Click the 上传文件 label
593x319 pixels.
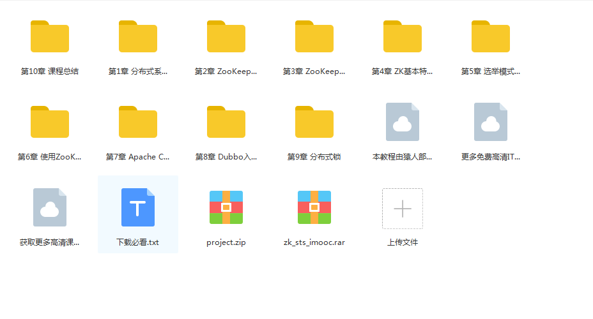[403, 242]
